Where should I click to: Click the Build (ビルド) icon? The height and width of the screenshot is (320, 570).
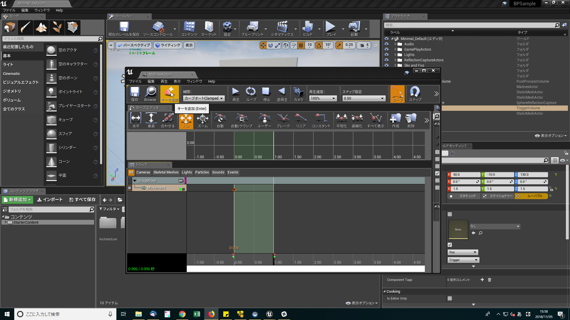308,29
